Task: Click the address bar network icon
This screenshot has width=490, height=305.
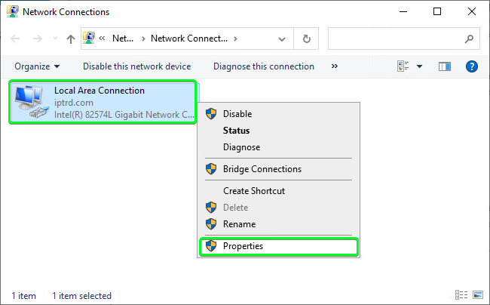Action: (89, 39)
